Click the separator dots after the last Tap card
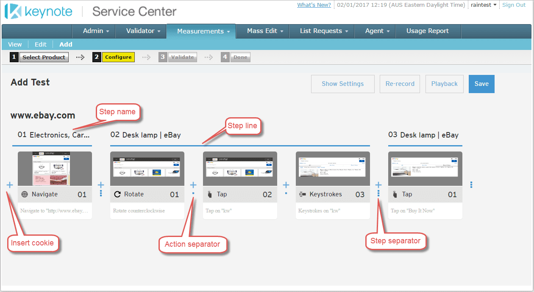The image size is (534, 292). tap(471, 185)
